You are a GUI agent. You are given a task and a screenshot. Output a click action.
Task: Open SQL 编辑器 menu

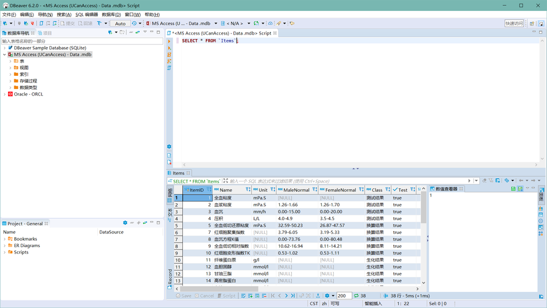(x=87, y=14)
